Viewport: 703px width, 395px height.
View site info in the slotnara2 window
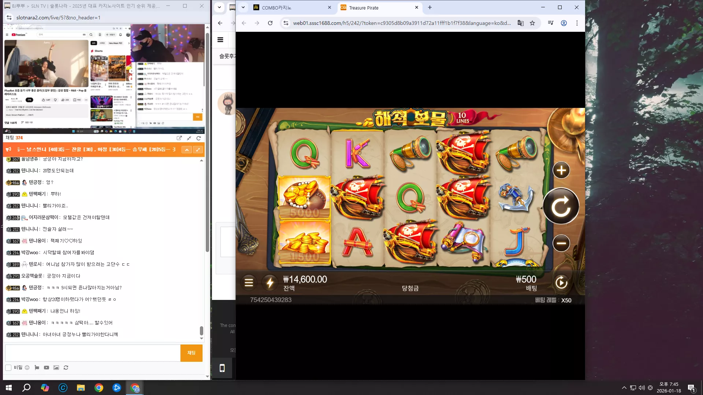pos(9,18)
